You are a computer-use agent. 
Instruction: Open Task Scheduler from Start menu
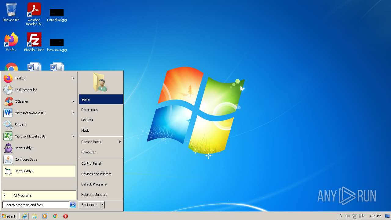[x=39, y=90]
